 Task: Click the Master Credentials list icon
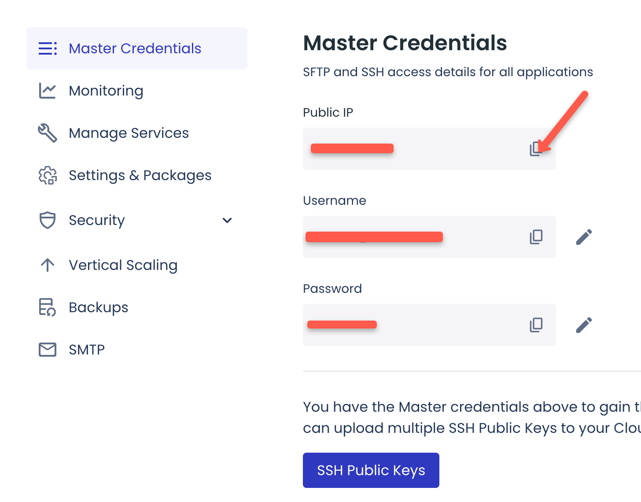click(x=48, y=48)
